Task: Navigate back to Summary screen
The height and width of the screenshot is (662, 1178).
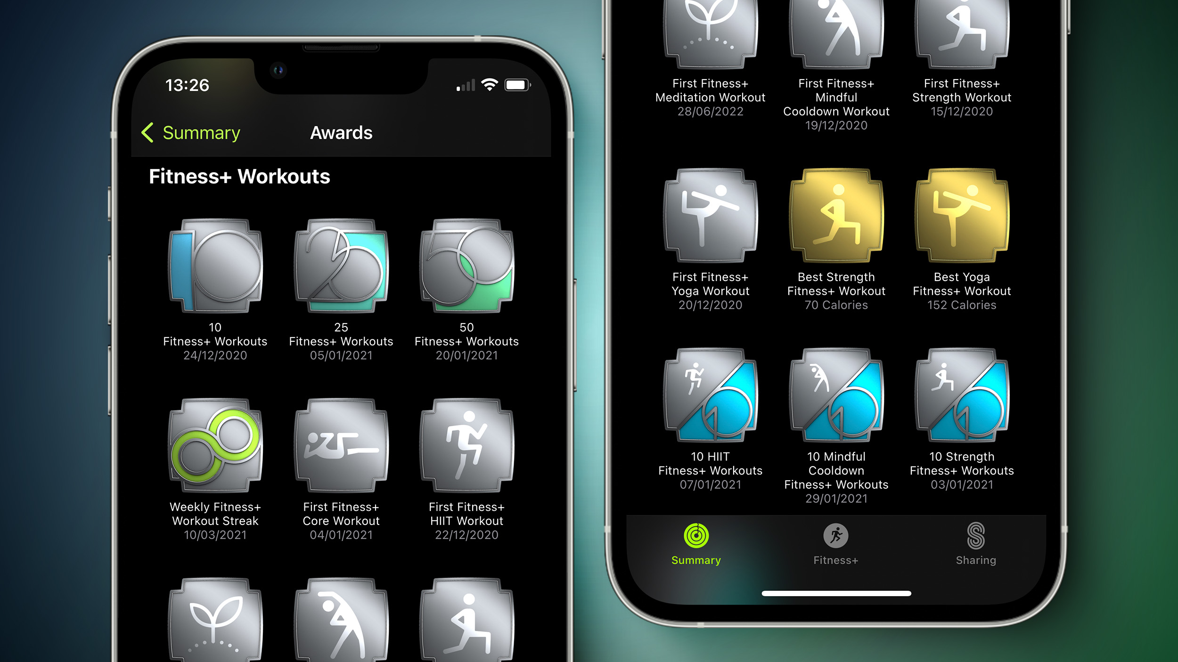Action: [180, 133]
